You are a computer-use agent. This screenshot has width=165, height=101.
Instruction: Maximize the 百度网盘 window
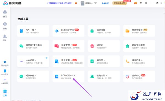point(157,3)
